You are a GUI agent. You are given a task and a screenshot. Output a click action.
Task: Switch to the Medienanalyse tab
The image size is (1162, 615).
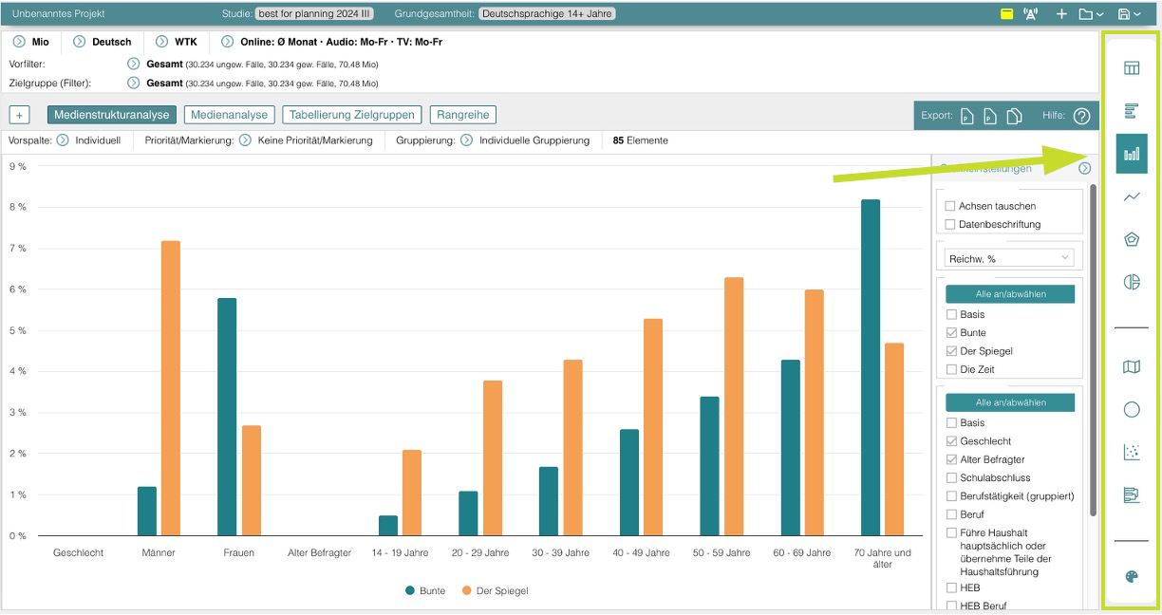(229, 115)
